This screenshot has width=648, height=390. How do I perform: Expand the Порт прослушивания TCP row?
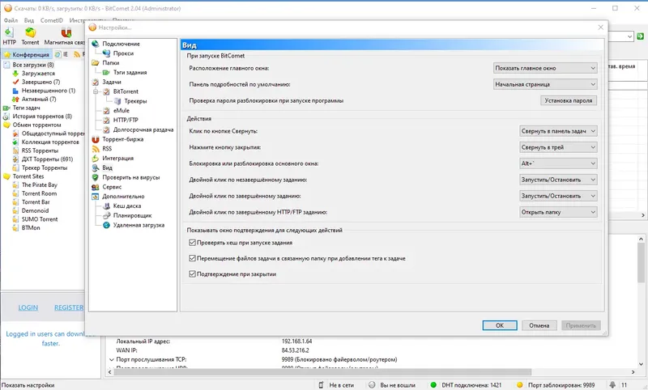point(111,359)
